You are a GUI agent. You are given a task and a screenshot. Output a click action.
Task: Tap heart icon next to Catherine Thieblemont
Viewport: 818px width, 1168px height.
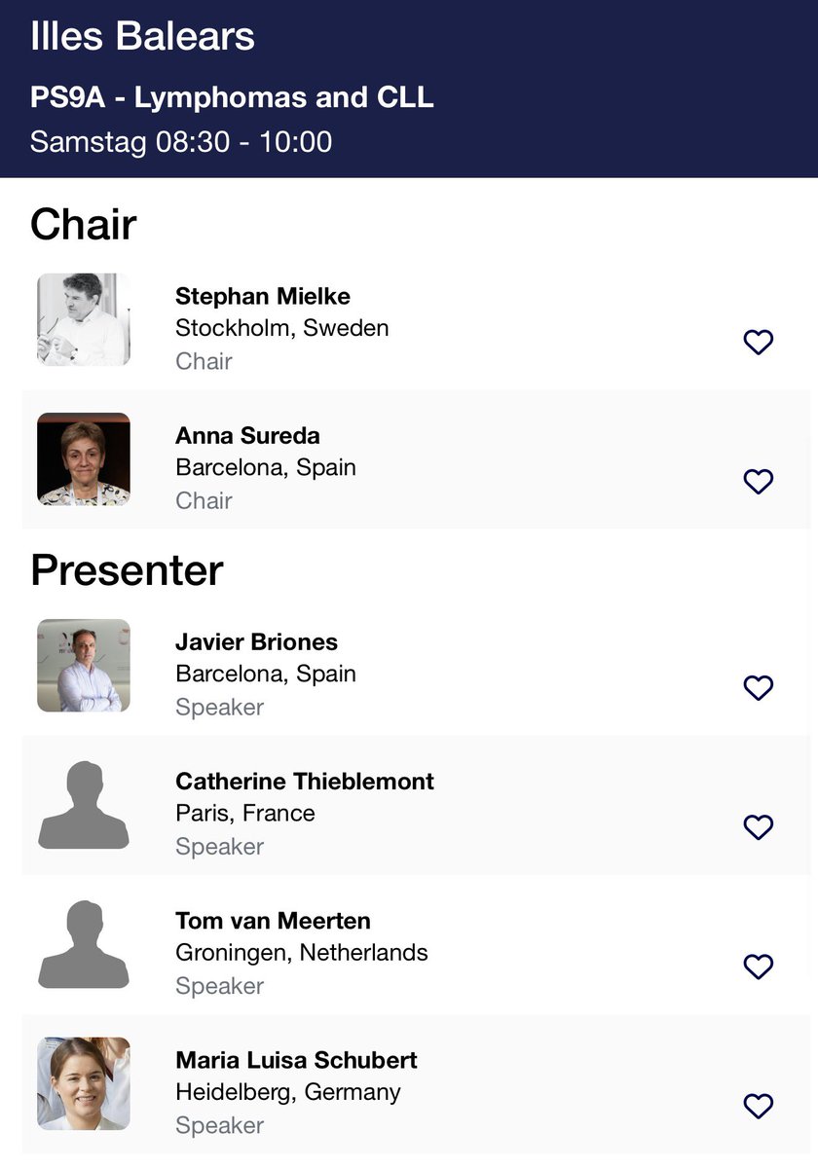point(758,826)
